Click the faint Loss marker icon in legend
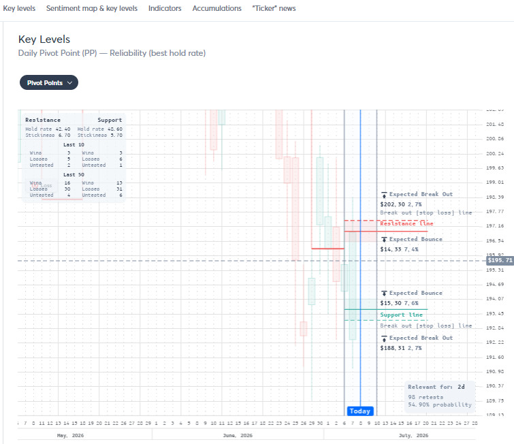 pyautogui.click(x=35, y=186)
